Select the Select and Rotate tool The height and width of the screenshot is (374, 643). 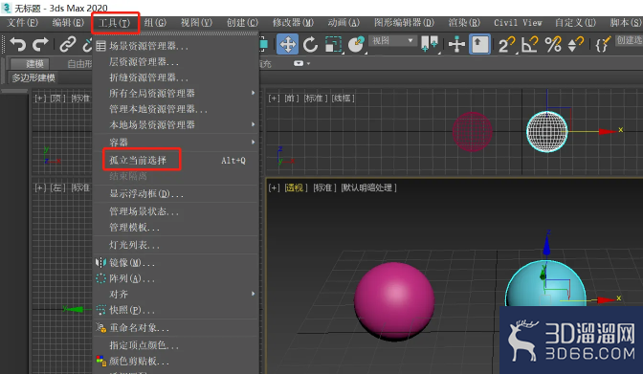coord(310,44)
